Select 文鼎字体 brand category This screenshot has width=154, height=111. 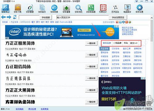[x=127, y=56]
